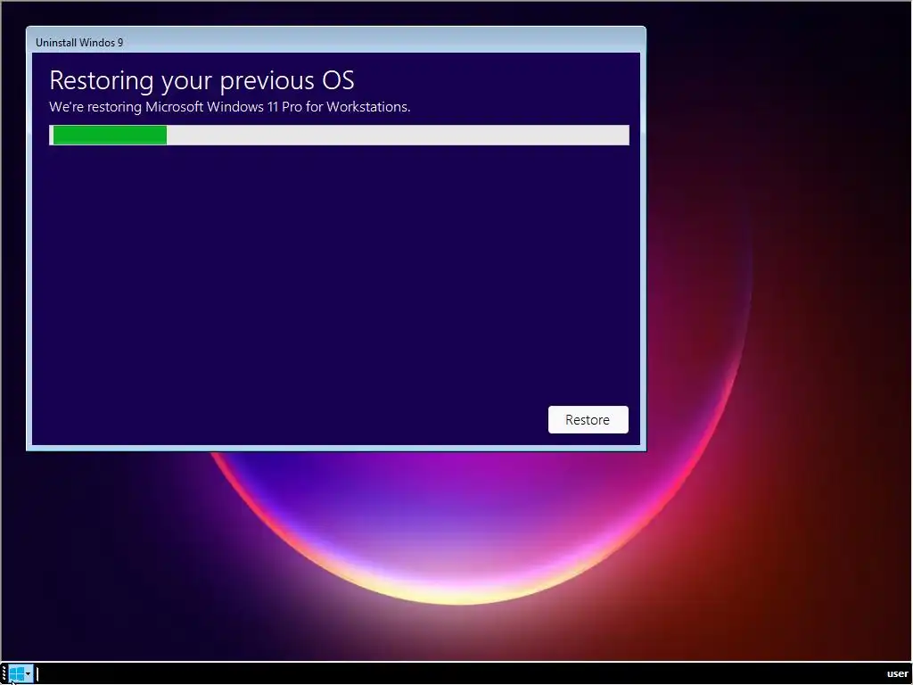Expand the dropdown arrow beside start logo
This screenshot has width=913, height=685.
click(28, 674)
